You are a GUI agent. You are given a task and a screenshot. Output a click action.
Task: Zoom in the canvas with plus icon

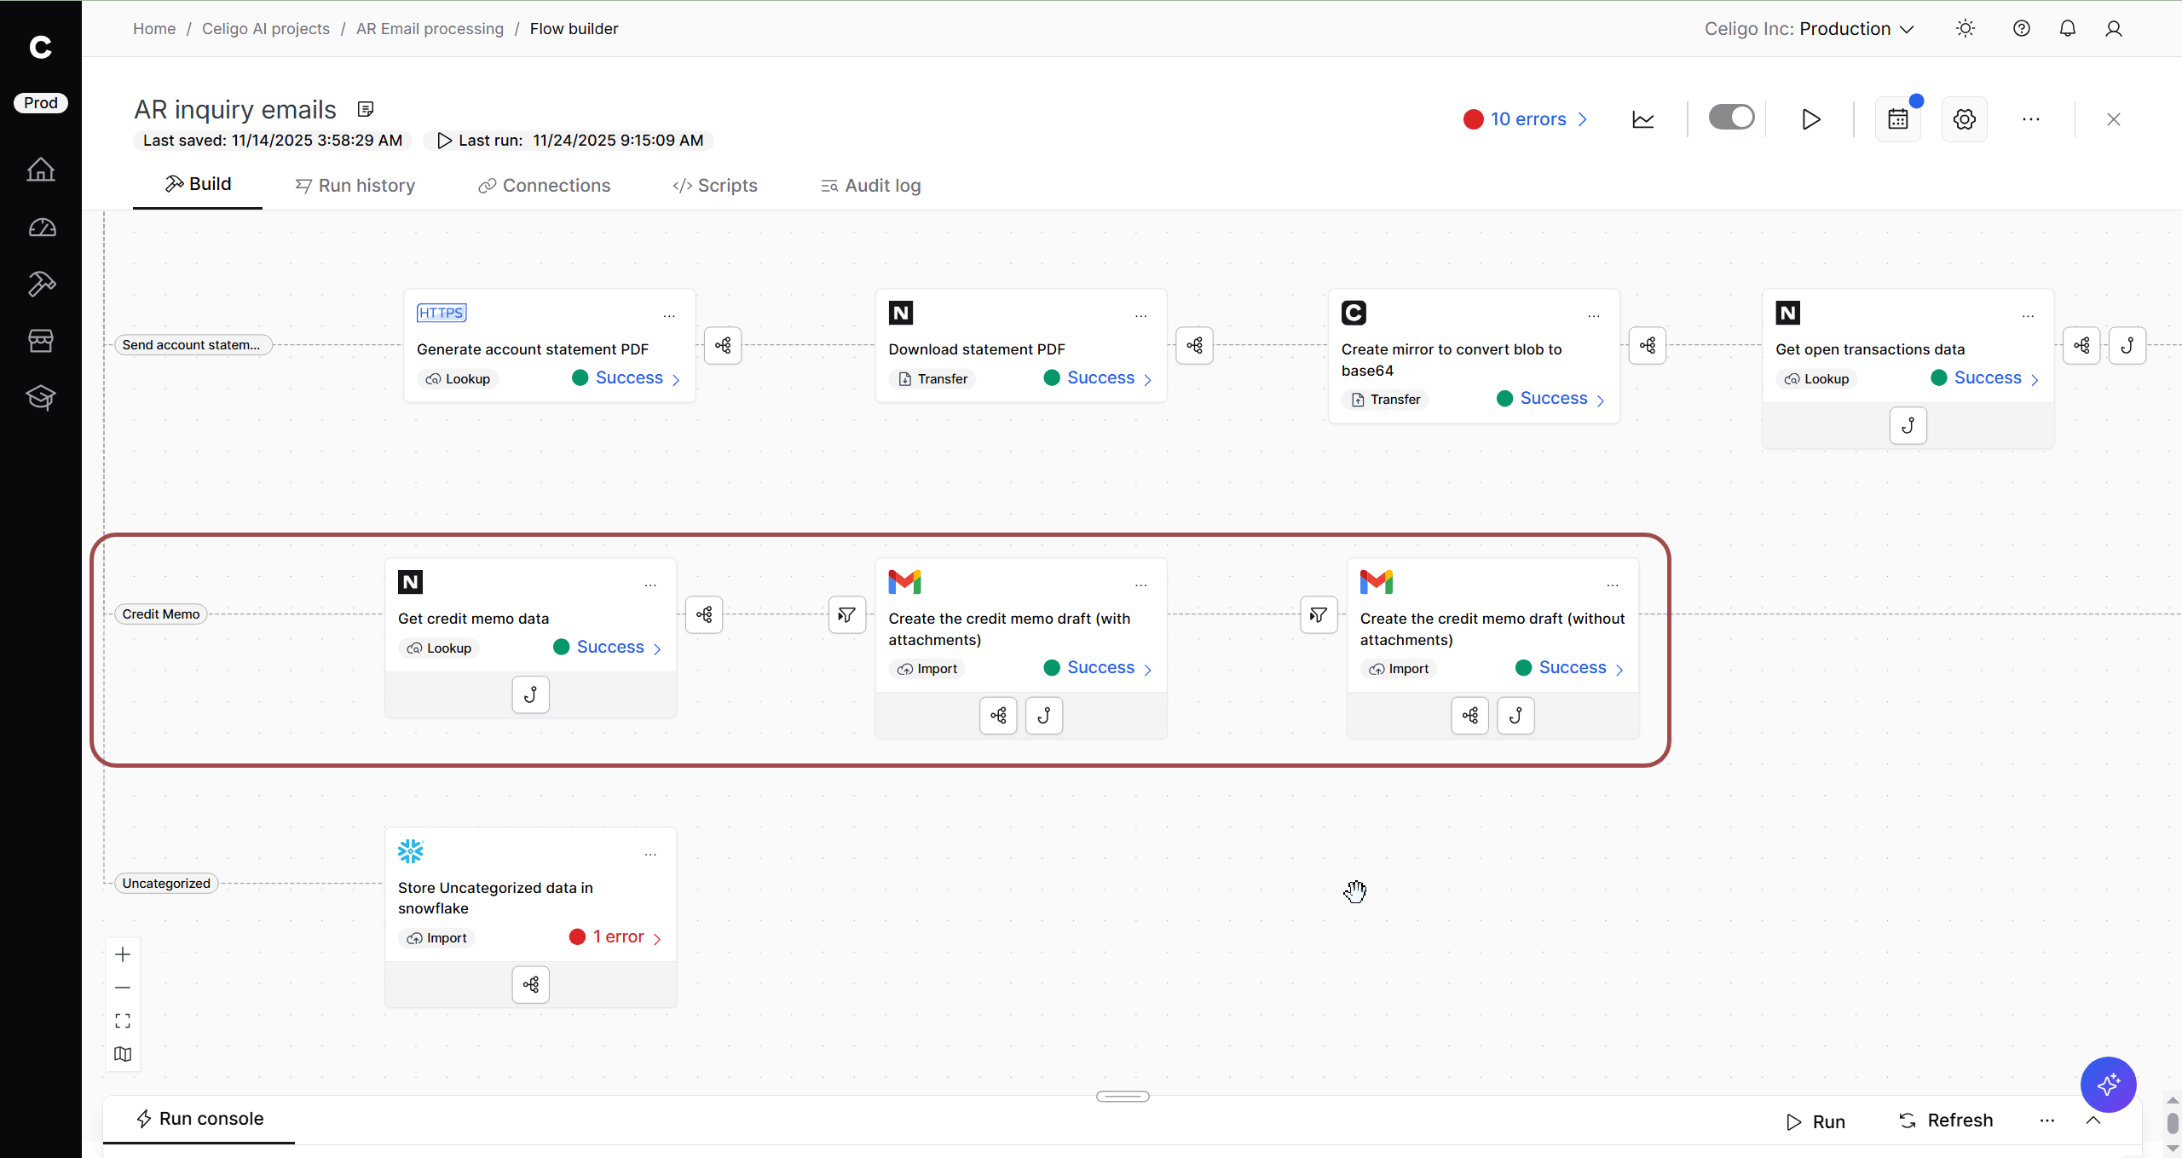click(x=123, y=954)
